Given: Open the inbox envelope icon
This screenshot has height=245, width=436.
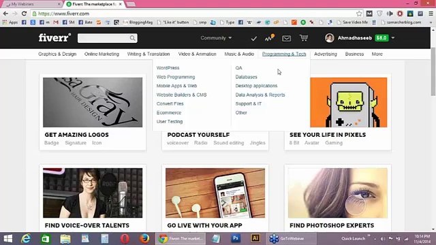Looking at the screenshot, I should (286, 38).
